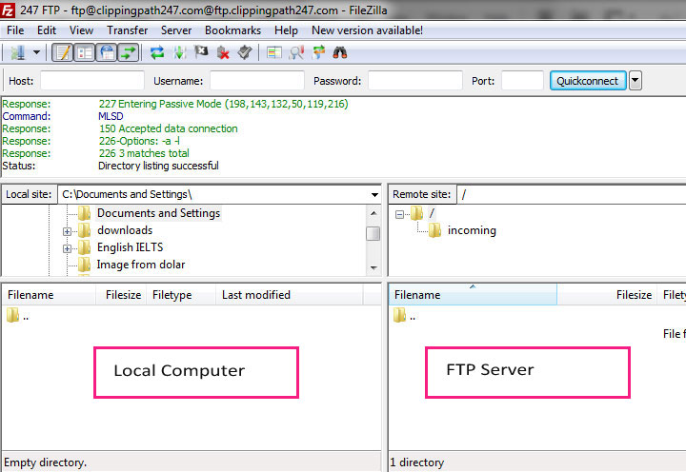Click the Port input field
This screenshot has width=686, height=472.
pyautogui.click(x=522, y=81)
